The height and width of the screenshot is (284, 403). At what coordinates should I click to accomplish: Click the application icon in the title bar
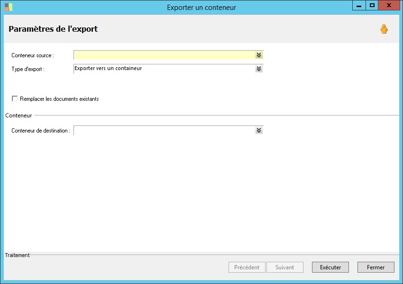coord(9,7)
